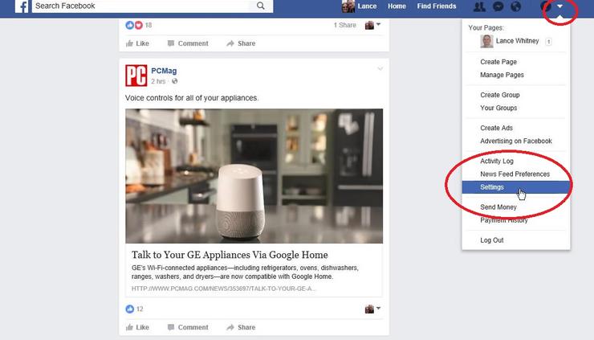
Task: Click the heart reaction icon beside 18
Action: (139, 25)
